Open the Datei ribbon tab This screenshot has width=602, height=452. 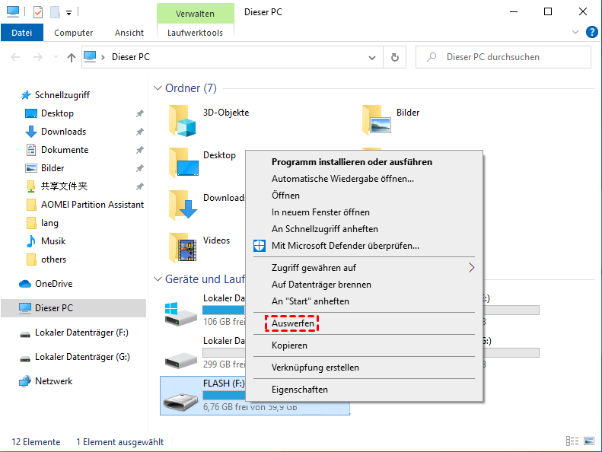coord(22,33)
